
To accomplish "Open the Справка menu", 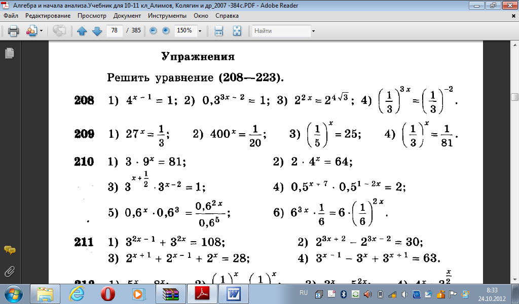I will [227, 16].
